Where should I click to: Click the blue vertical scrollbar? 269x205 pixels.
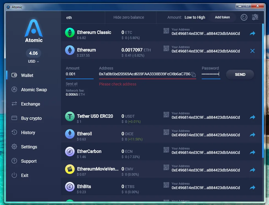(263, 91)
